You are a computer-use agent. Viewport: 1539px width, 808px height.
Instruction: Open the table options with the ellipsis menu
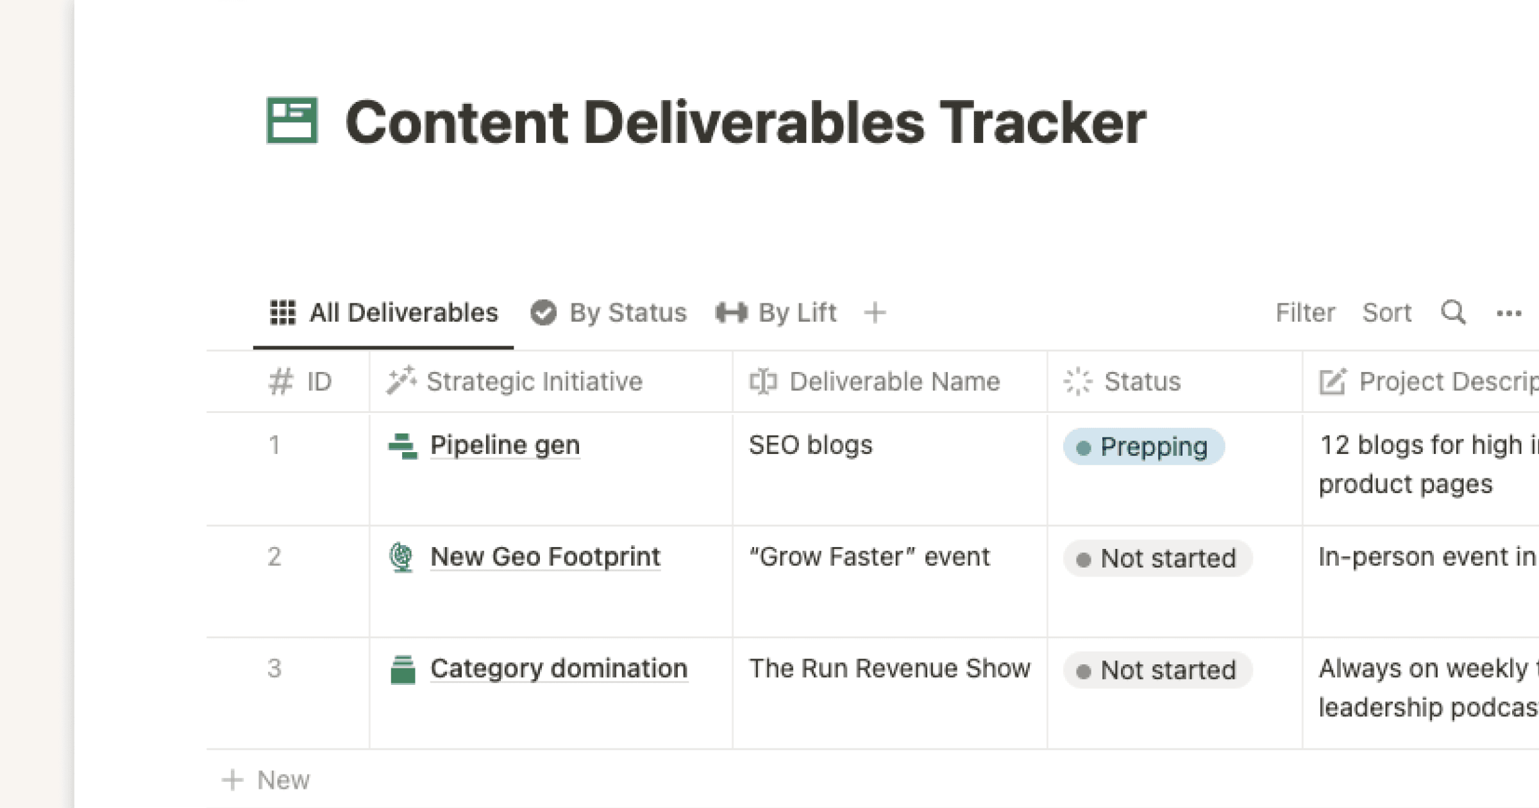pos(1508,313)
